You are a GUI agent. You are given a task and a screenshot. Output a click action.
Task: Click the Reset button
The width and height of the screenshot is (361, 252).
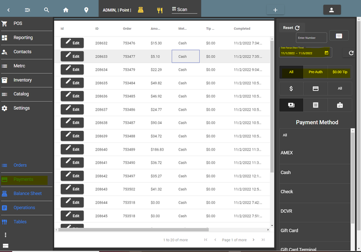pos(291,28)
